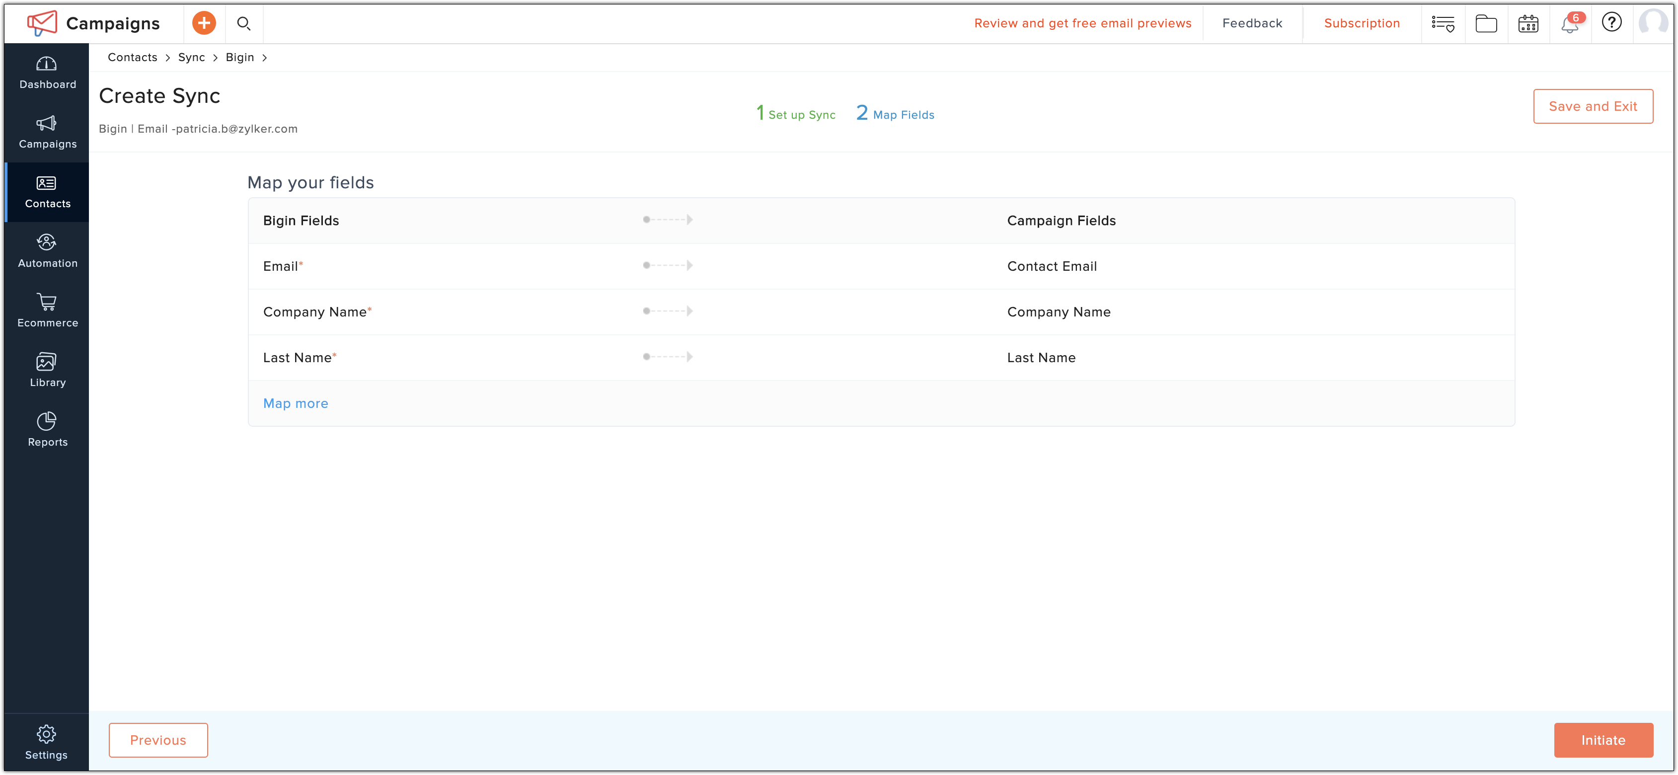Open the Library section
The height and width of the screenshot is (775, 1678).
47,371
